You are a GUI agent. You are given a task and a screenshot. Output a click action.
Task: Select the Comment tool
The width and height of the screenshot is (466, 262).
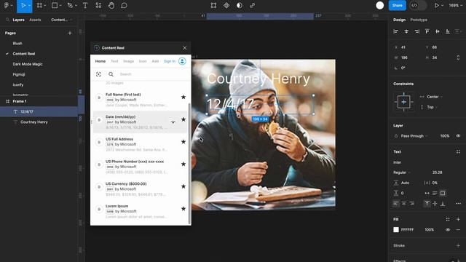125,5
